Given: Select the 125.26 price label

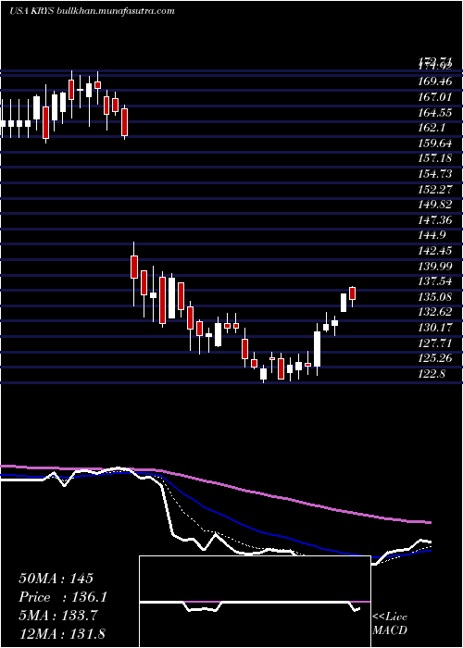Looking at the screenshot, I should click(x=435, y=358).
